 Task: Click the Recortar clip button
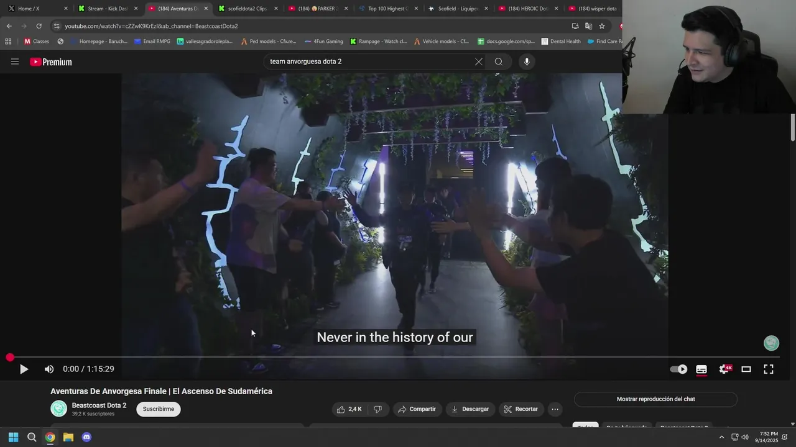[521, 409]
